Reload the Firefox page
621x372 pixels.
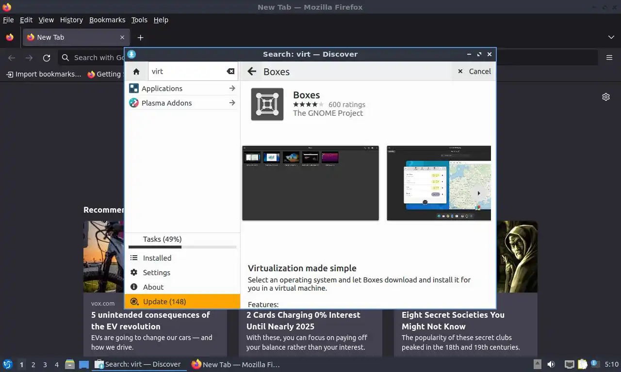47,58
